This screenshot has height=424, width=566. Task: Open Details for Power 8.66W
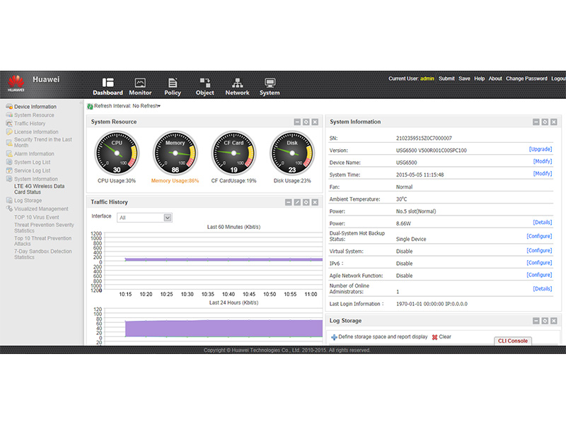coord(543,222)
